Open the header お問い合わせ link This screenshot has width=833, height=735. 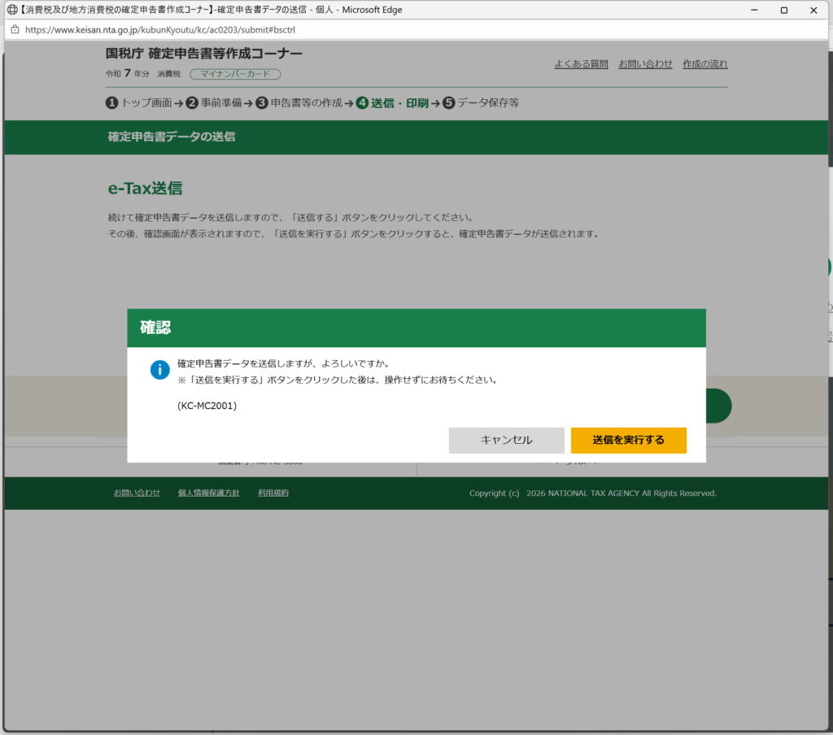(645, 64)
